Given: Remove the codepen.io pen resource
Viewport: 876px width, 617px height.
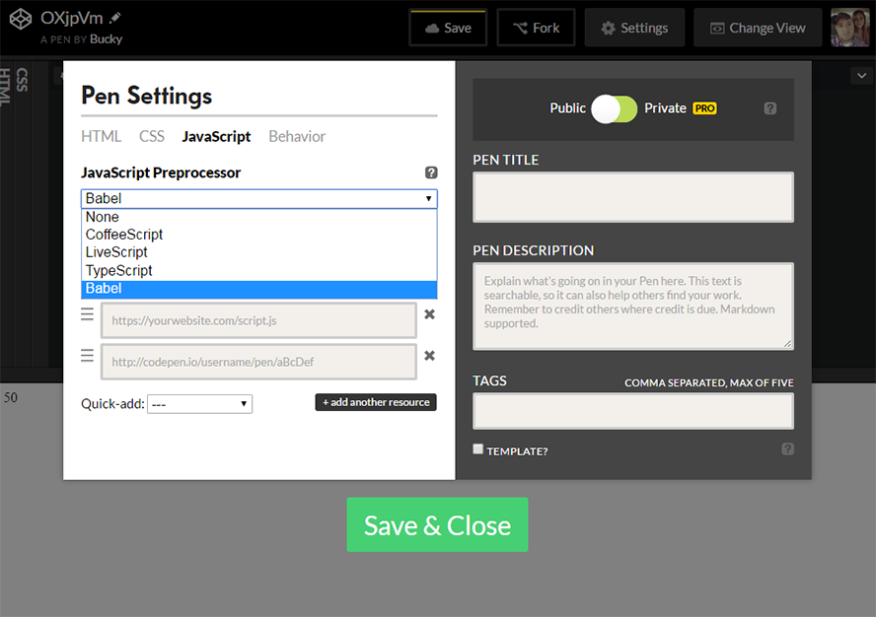Looking at the screenshot, I should pos(429,356).
